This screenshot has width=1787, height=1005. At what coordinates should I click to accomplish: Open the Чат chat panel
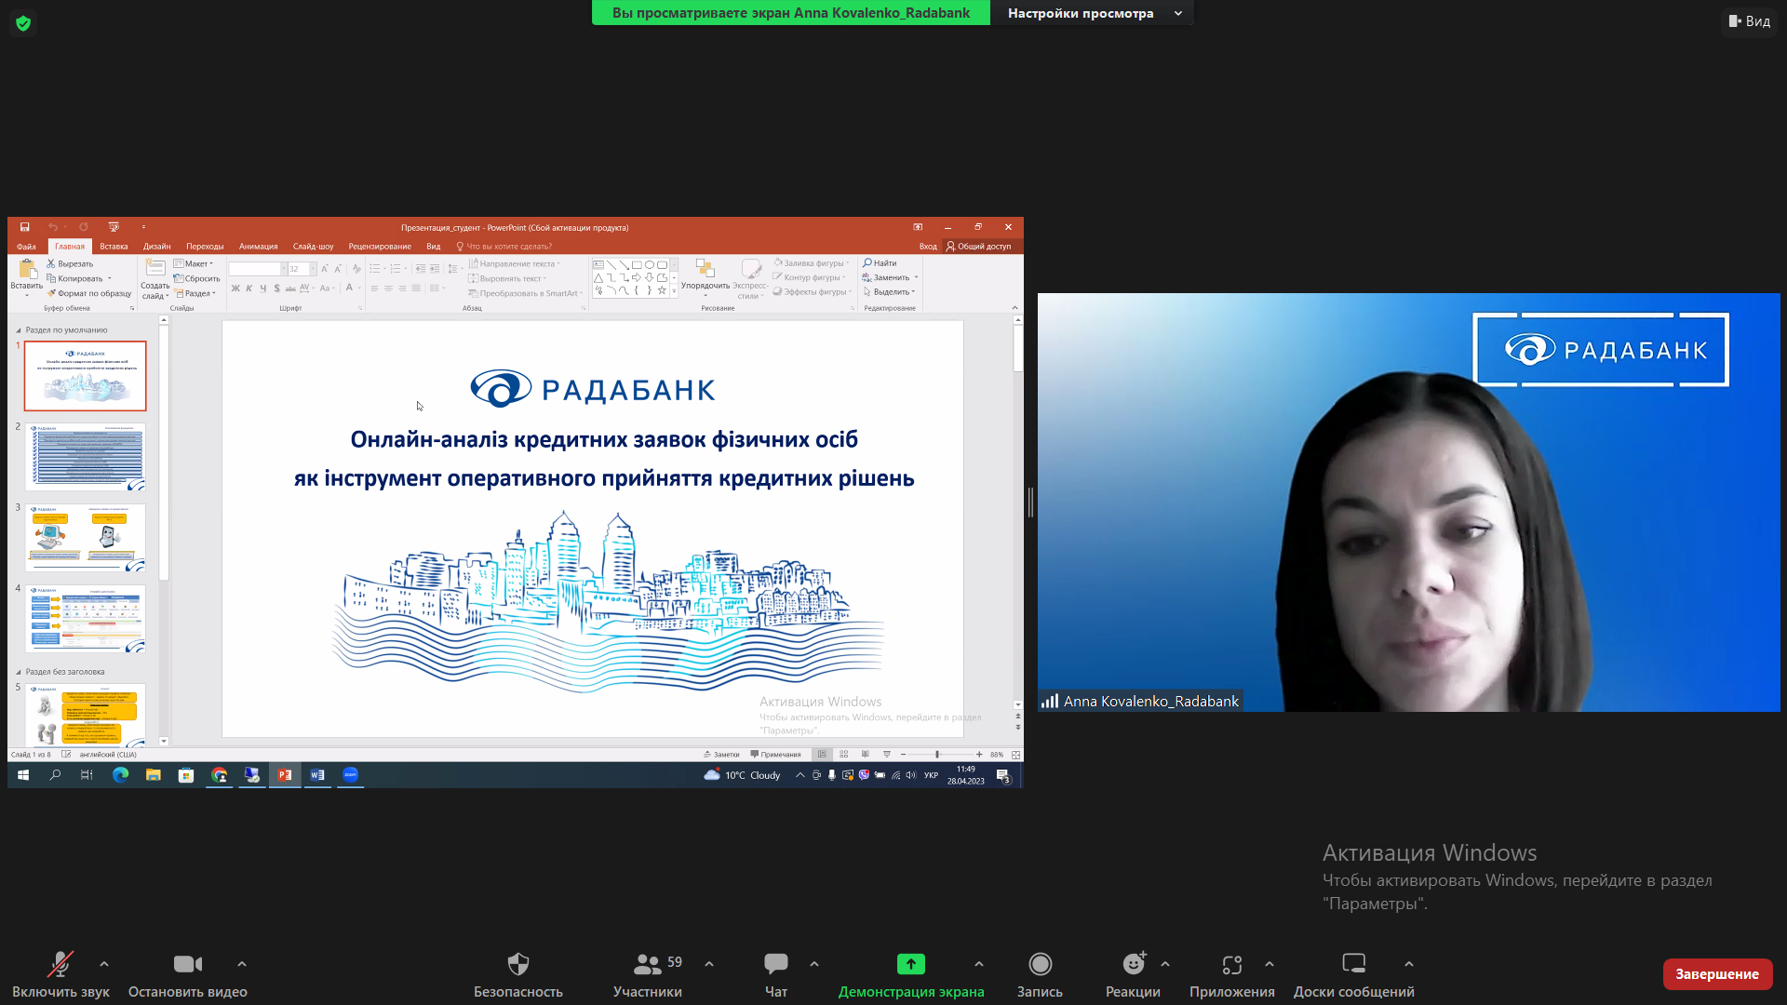click(x=776, y=974)
